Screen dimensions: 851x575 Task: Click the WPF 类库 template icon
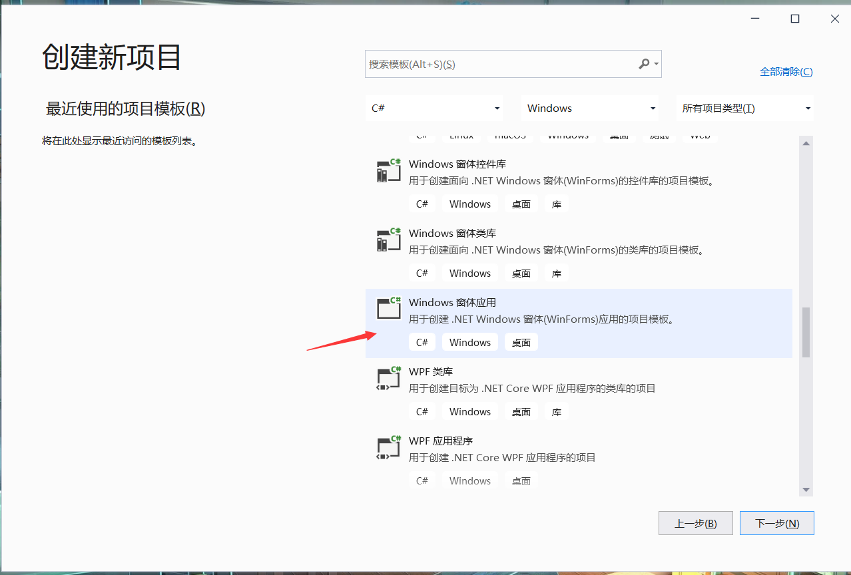coord(388,377)
